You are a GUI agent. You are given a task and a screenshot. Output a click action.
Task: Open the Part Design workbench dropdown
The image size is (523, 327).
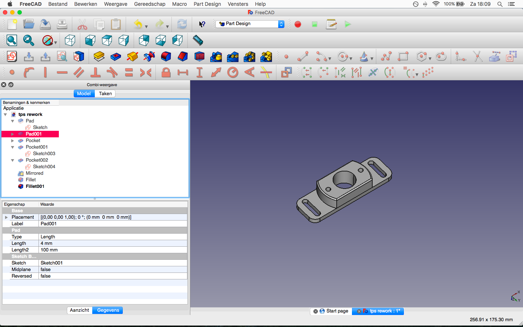250,24
